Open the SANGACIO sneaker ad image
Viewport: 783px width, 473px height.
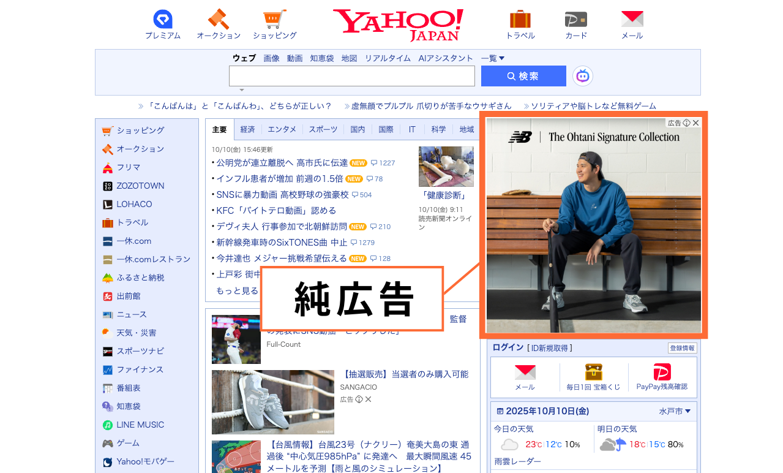(x=273, y=402)
